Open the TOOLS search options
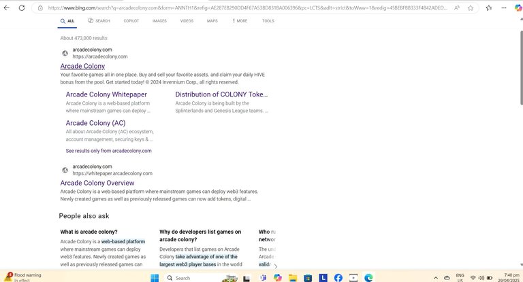Screen dimensions: 523x282 click(268, 20)
